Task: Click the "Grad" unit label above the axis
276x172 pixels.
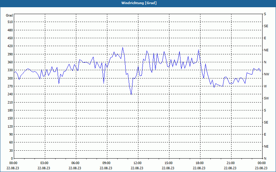Action: pyautogui.click(x=9, y=15)
